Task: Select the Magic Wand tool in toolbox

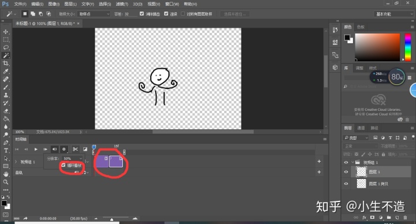Action: click(x=6, y=55)
